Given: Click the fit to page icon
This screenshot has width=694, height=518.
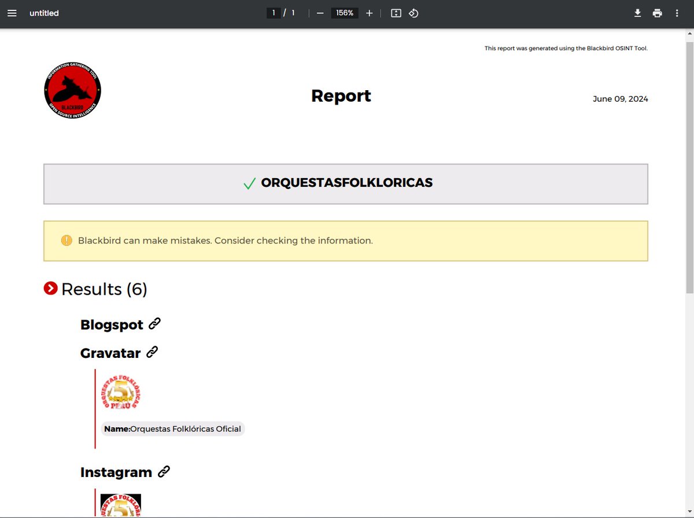Looking at the screenshot, I should click(x=396, y=13).
